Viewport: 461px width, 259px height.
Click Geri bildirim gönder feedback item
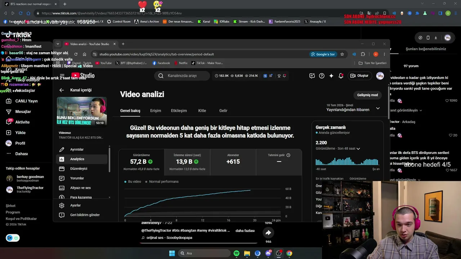pos(82,215)
